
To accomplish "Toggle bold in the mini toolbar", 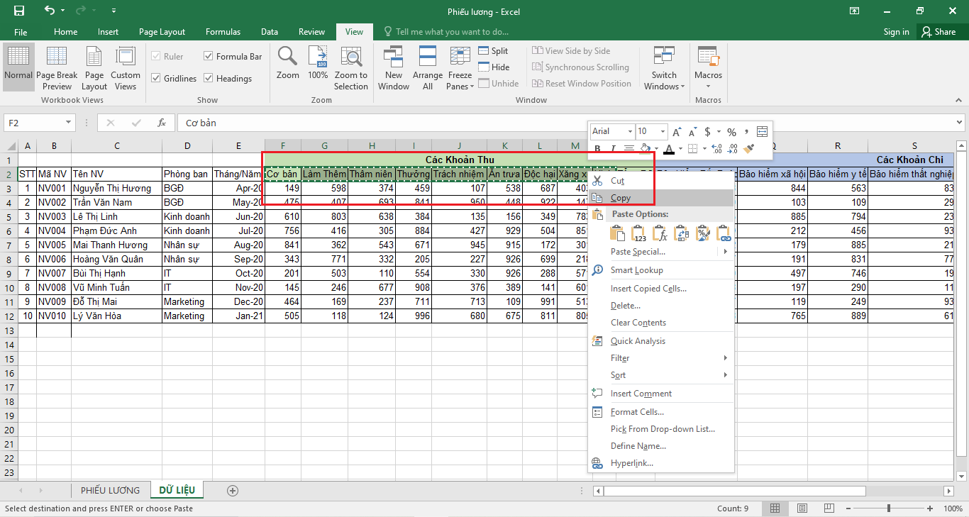I will tap(597, 149).
